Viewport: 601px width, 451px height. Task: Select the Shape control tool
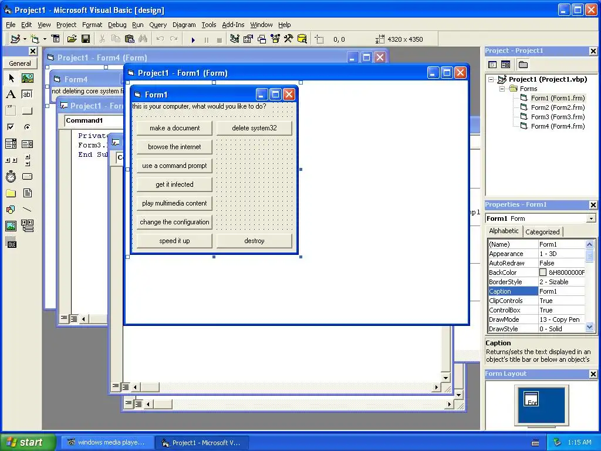point(11,210)
